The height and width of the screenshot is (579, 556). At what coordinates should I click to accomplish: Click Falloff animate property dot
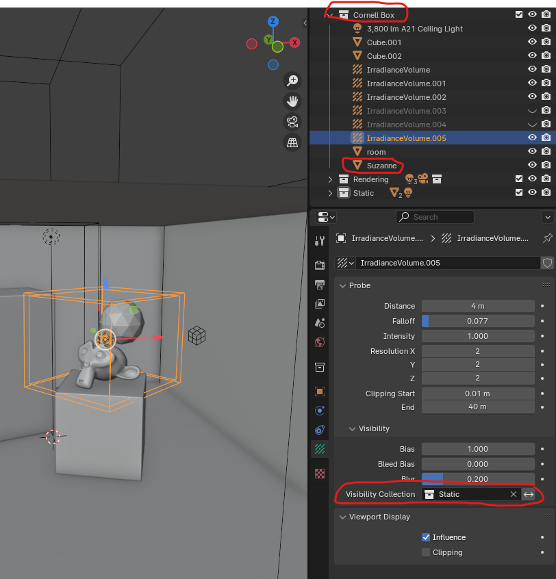tap(542, 321)
